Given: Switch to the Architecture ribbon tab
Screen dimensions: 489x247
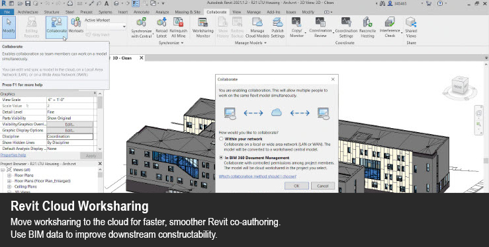Looking at the screenshot, I should pyautogui.click(x=28, y=12).
